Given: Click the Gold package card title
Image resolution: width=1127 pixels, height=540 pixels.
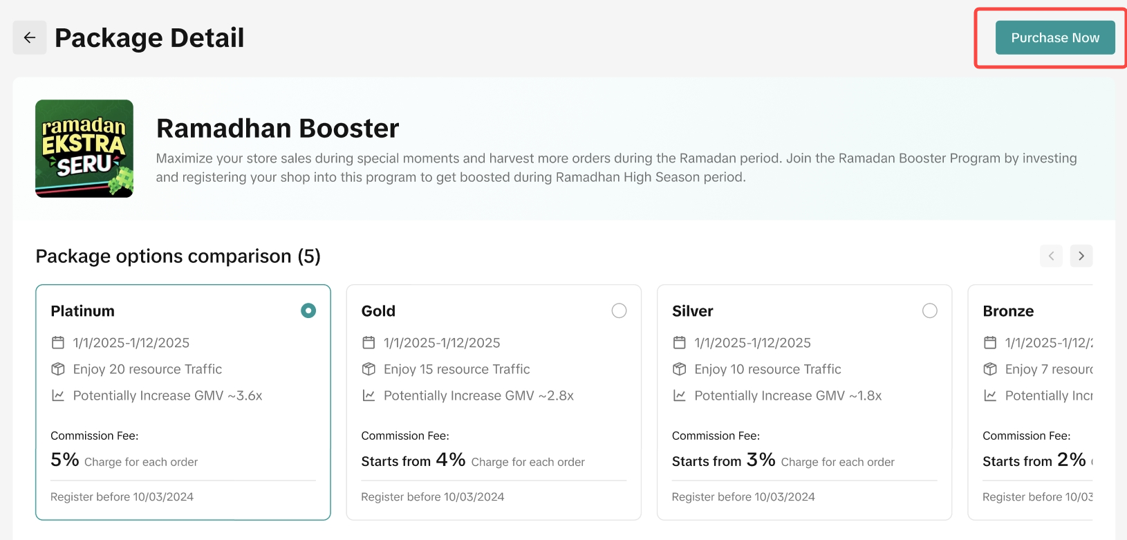Looking at the screenshot, I should [378, 311].
